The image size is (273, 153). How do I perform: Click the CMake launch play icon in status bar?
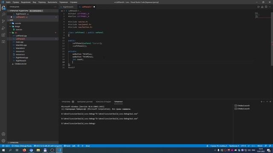(x=82, y=146)
